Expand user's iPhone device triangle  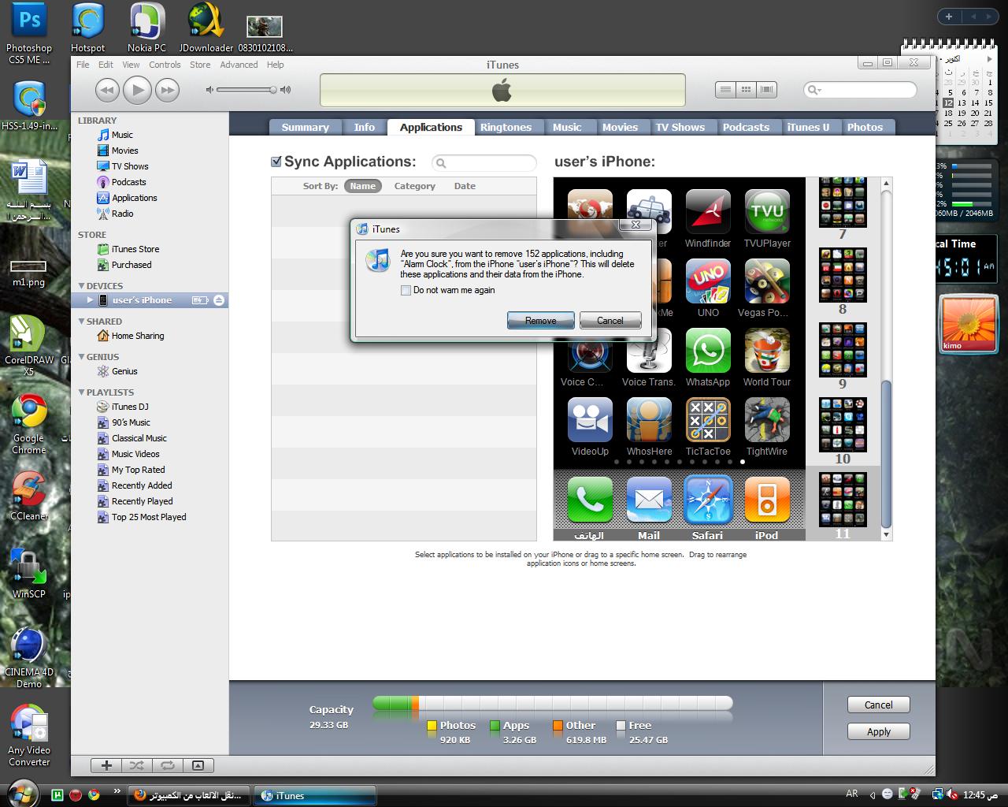(90, 300)
